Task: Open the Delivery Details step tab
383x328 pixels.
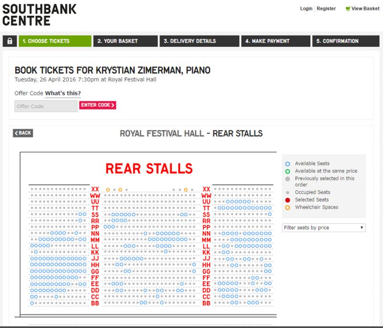Action: 199,41
